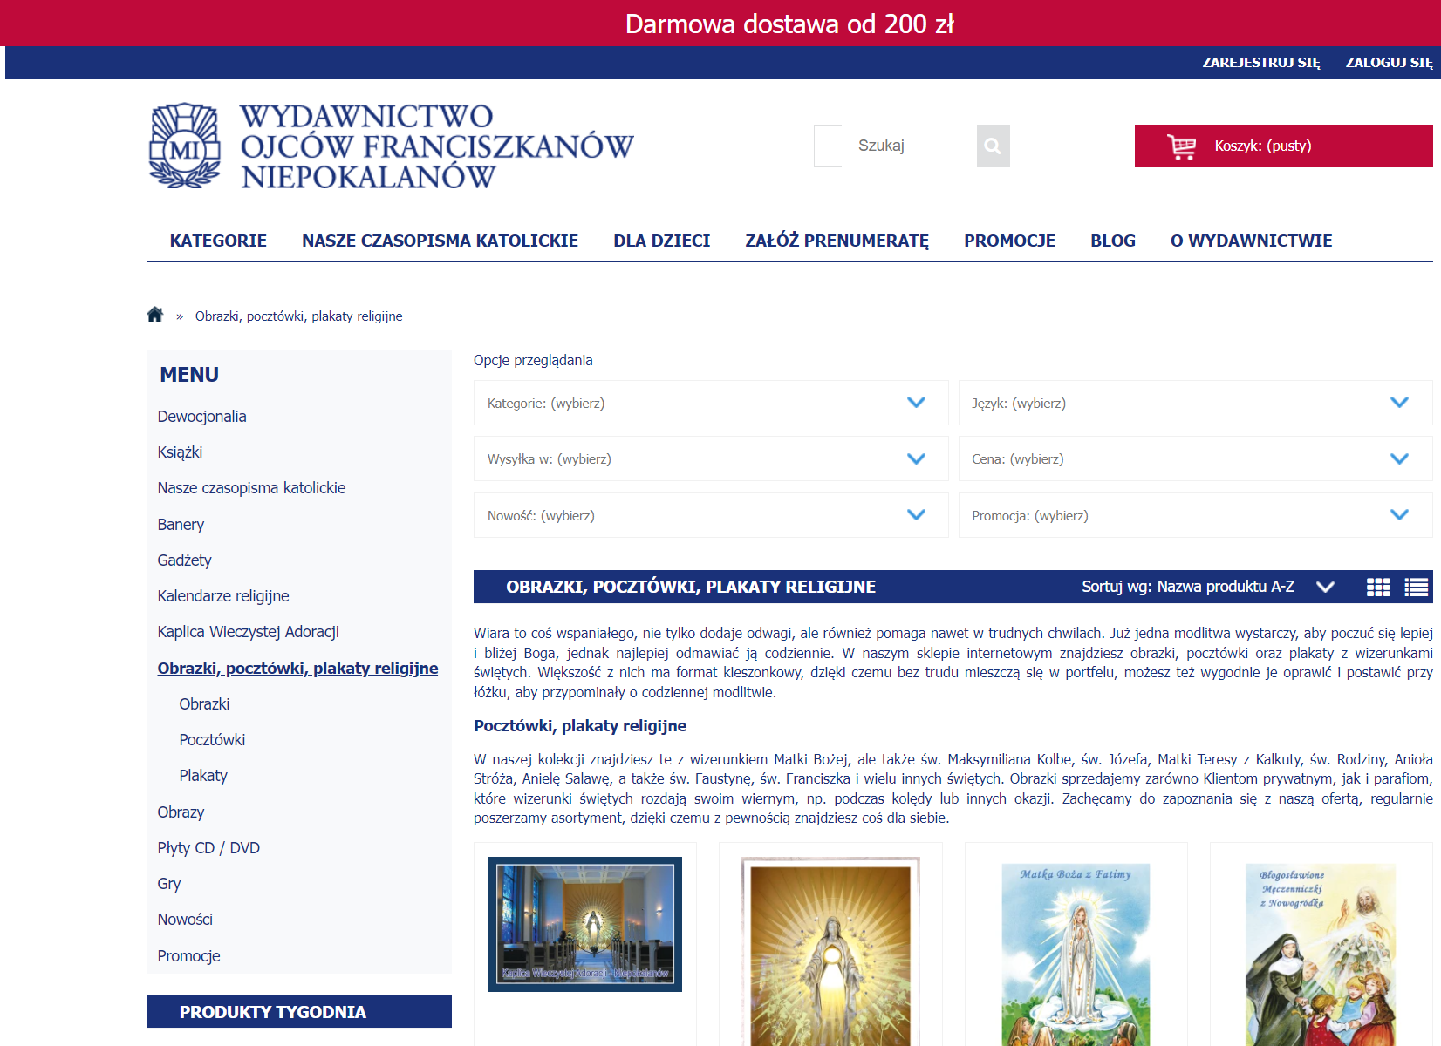Expand the Kategorie filter dropdown
The width and height of the screenshot is (1441, 1046).
[711, 403]
